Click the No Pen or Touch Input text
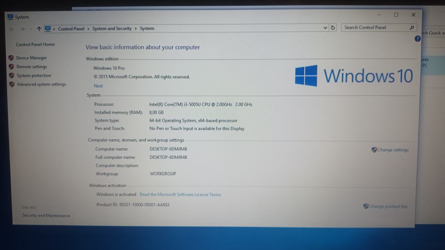Image resolution: width=445 pixels, height=250 pixels. click(197, 129)
